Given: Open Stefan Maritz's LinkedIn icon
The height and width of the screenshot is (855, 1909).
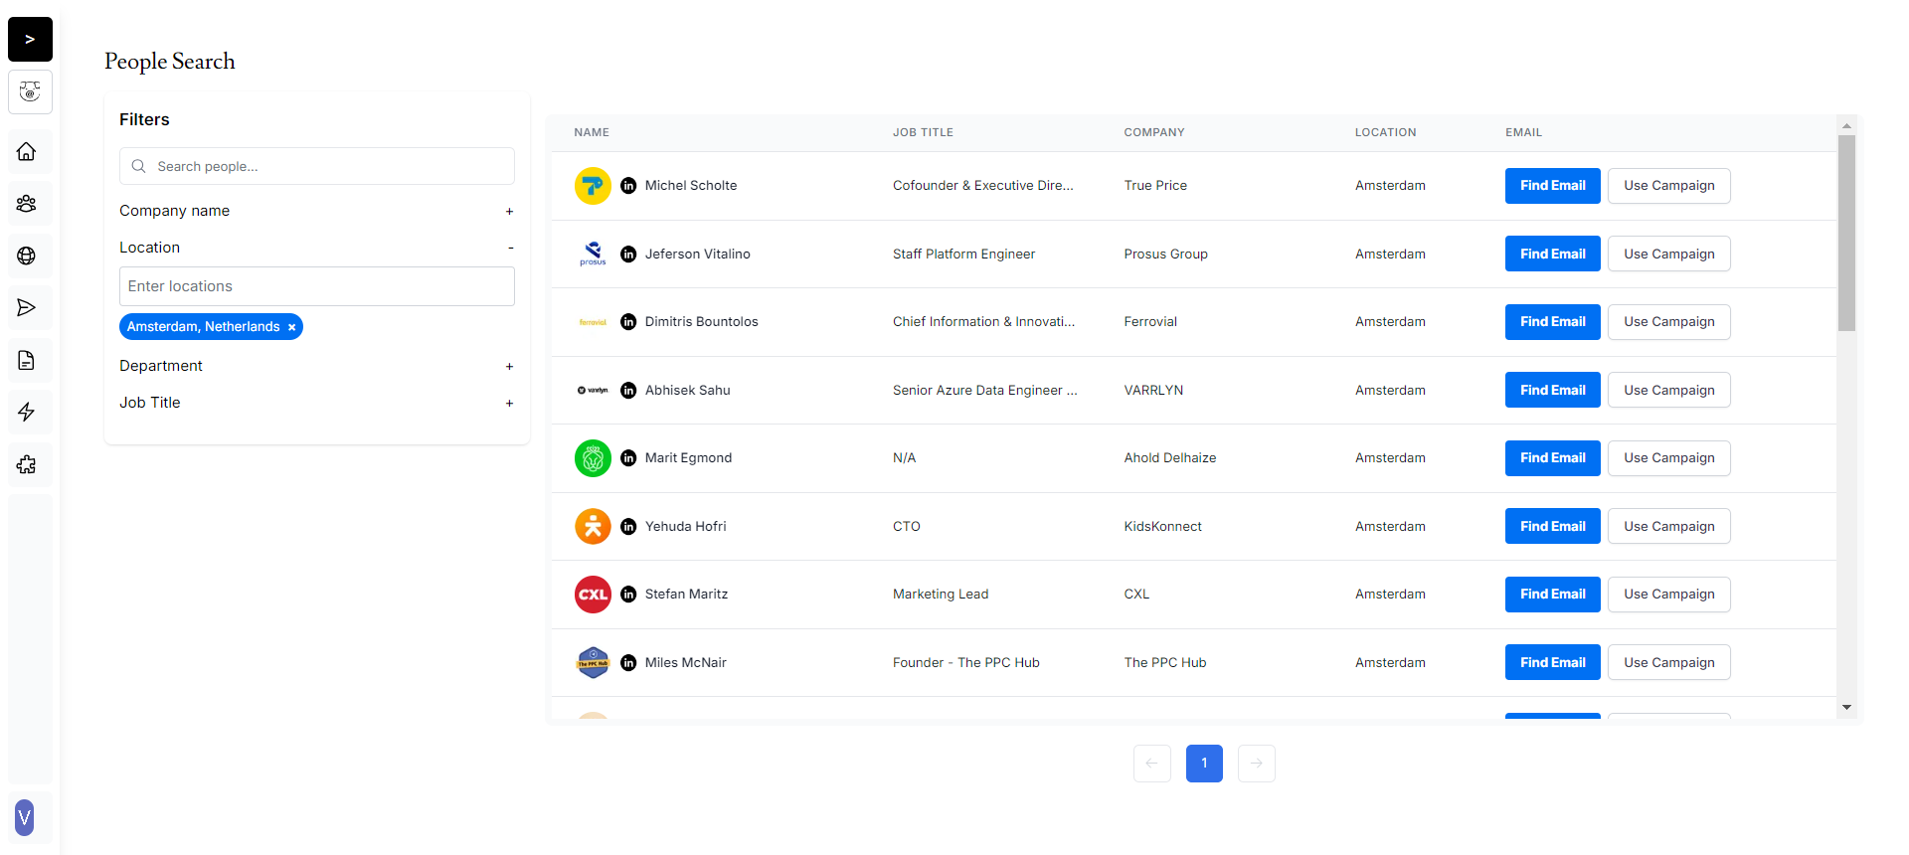Looking at the screenshot, I should [x=628, y=595].
